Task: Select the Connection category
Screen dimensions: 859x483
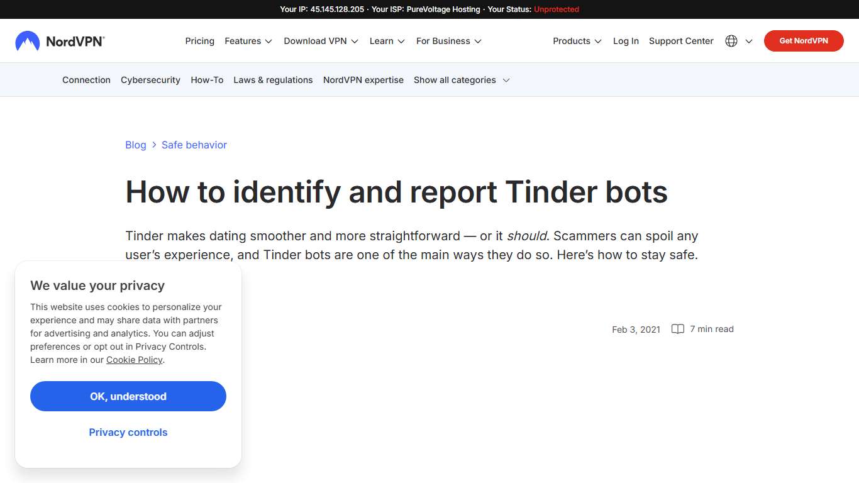Action: click(86, 80)
